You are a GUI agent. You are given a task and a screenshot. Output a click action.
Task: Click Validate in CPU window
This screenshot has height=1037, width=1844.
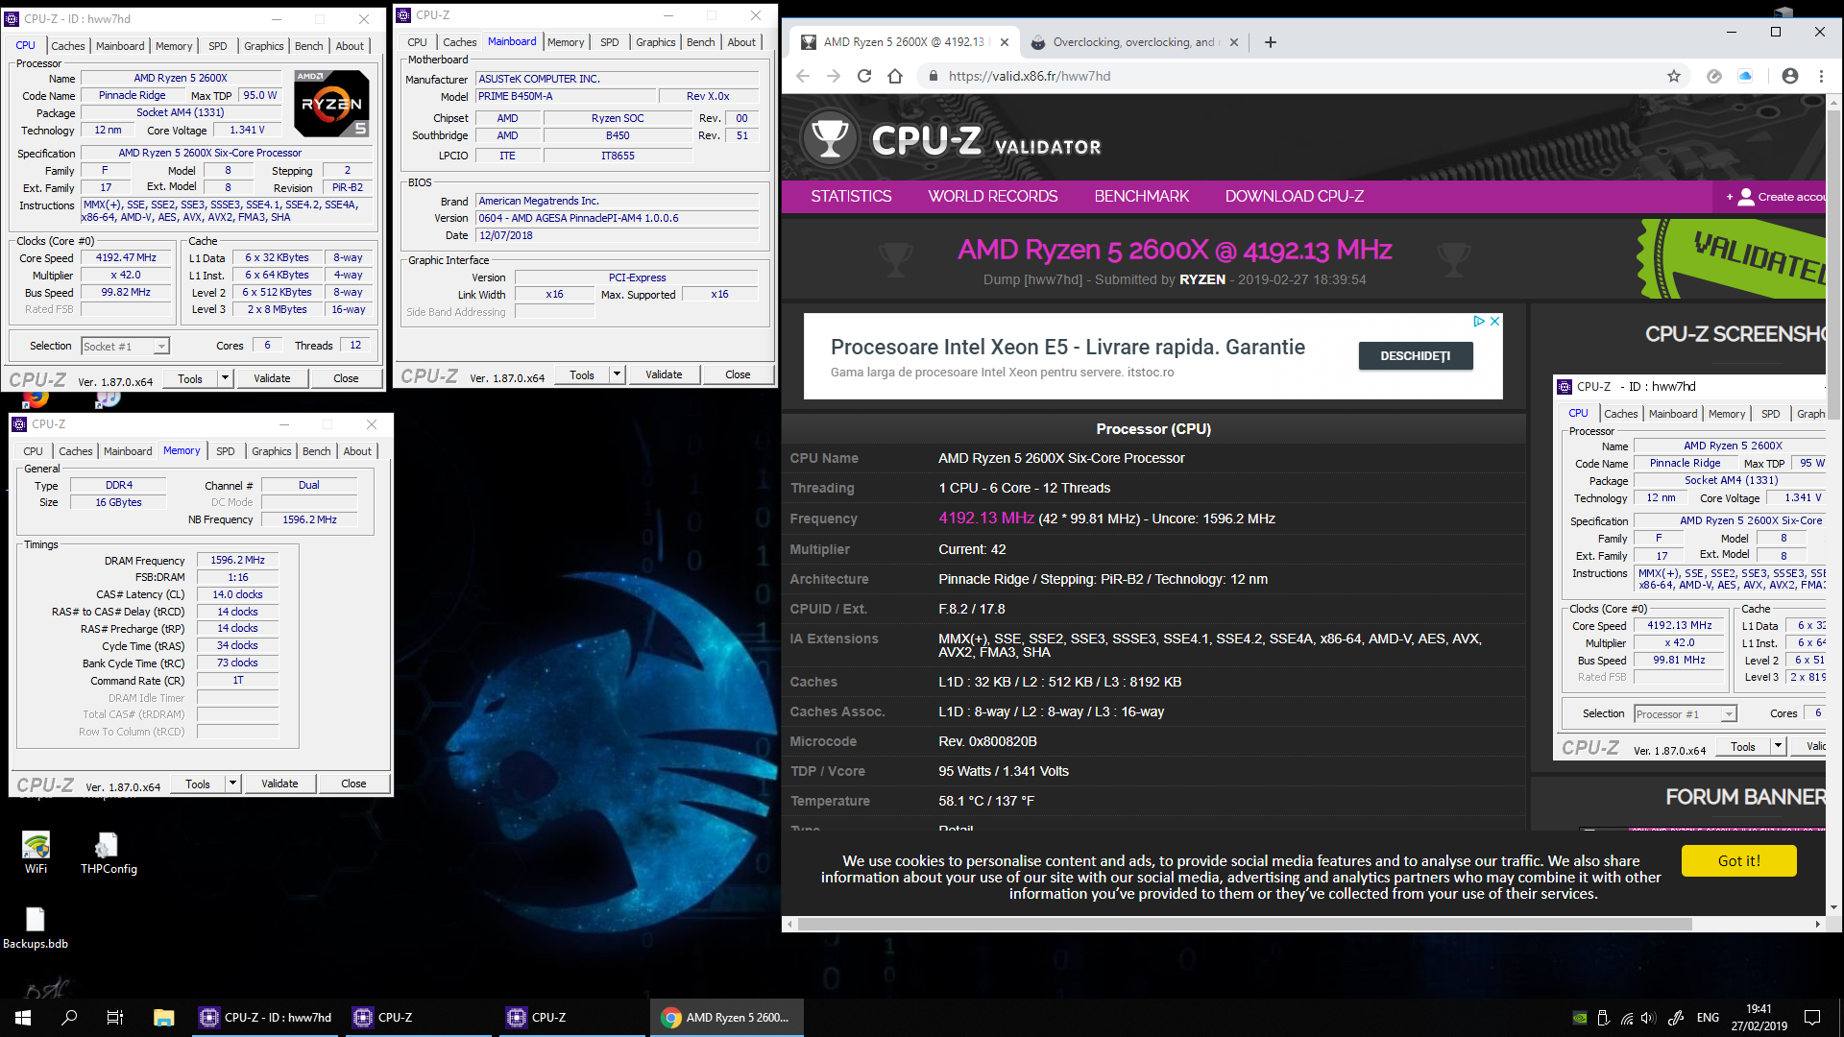(272, 378)
